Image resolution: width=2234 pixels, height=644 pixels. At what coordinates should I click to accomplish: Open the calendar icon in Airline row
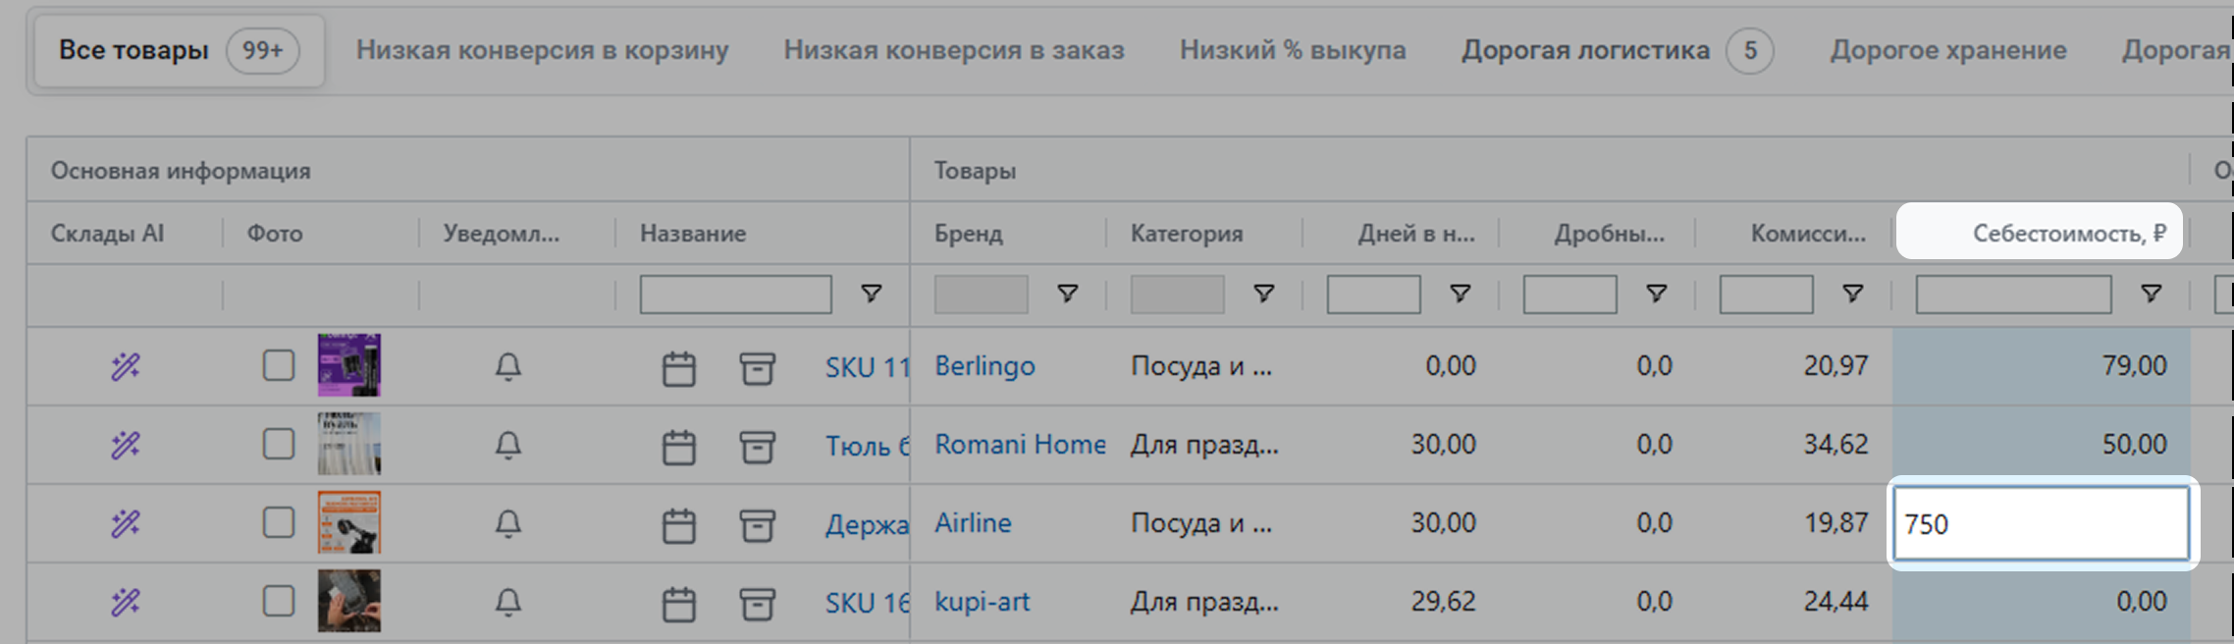point(678,525)
